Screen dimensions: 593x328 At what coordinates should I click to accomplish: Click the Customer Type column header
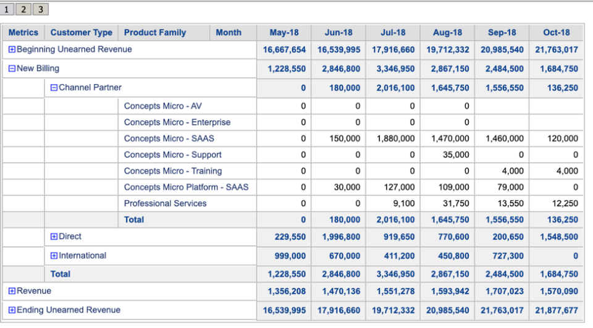tap(82, 33)
